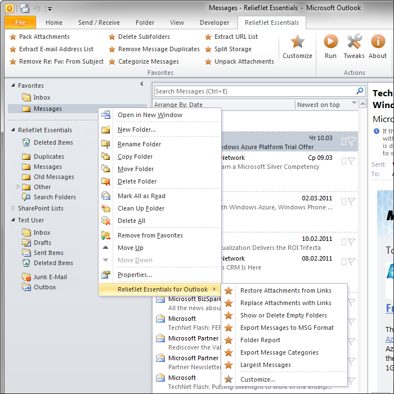Toggle flag on the 09.03 message
394x394 pixels.
pyautogui.click(x=352, y=161)
